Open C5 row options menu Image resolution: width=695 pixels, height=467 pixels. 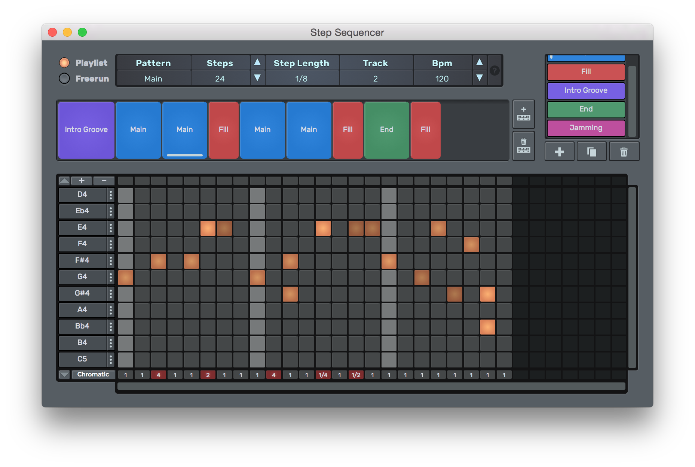[111, 359]
